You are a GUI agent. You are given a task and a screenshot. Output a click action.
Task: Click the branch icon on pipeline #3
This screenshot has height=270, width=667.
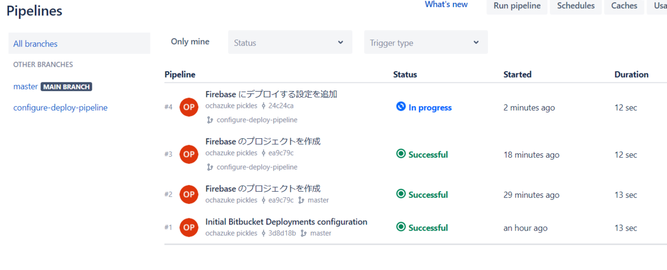click(210, 167)
